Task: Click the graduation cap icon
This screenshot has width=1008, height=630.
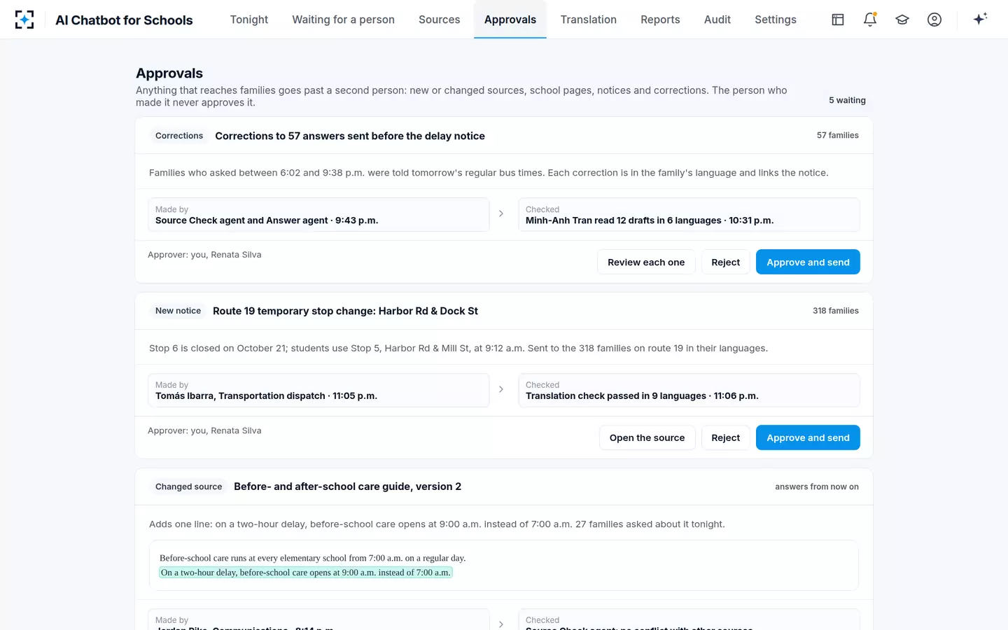Action: point(902,20)
